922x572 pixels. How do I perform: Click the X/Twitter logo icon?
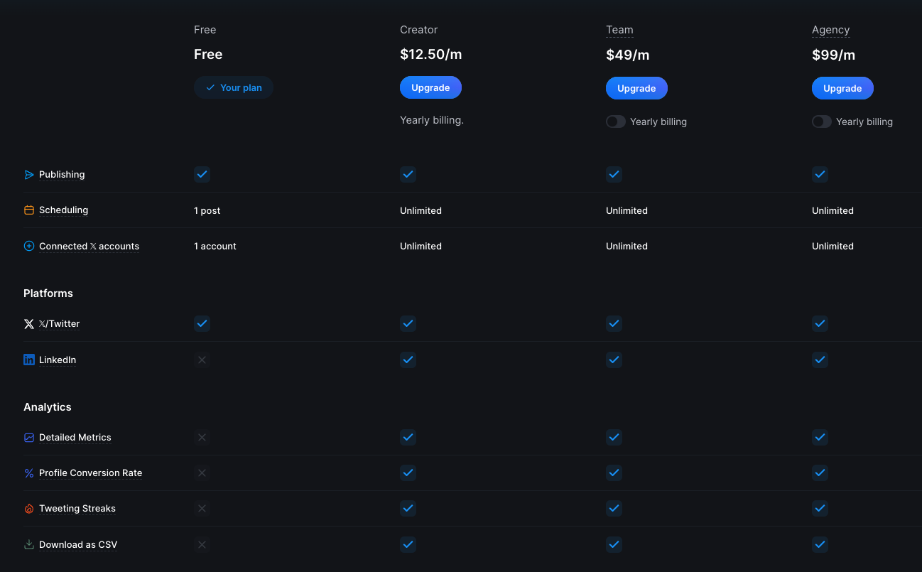(x=29, y=324)
